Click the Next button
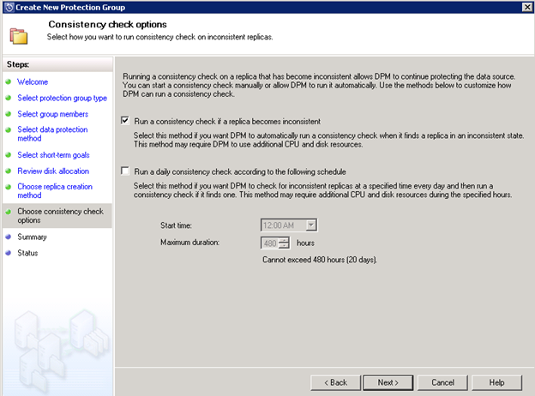The image size is (535, 396). (388, 382)
